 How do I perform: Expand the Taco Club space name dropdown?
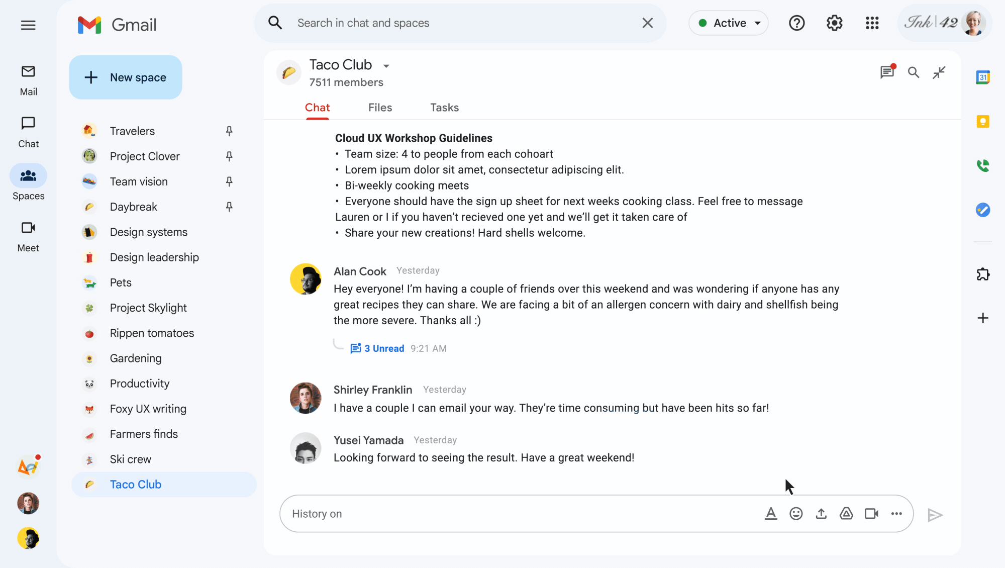click(386, 65)
